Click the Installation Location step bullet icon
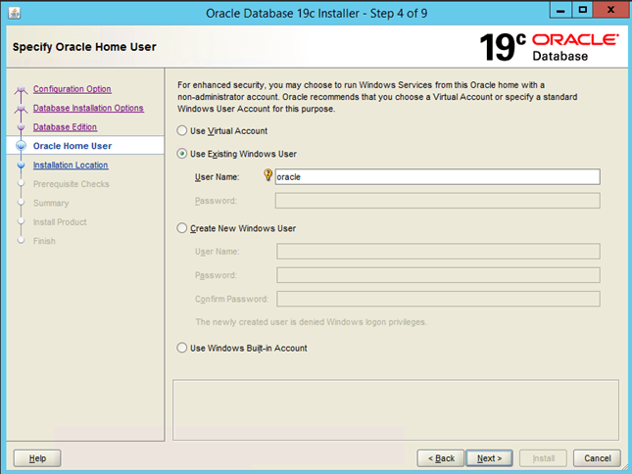Image resolution: width=632 pixels, height=474 pixels. pyautogui.click(x=20, y=166)
